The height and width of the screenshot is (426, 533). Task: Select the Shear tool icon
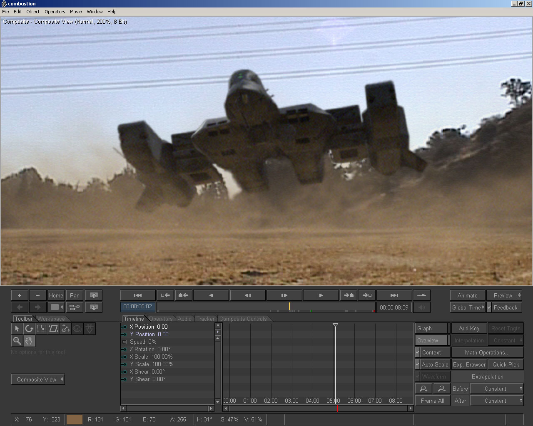[53, 329]
